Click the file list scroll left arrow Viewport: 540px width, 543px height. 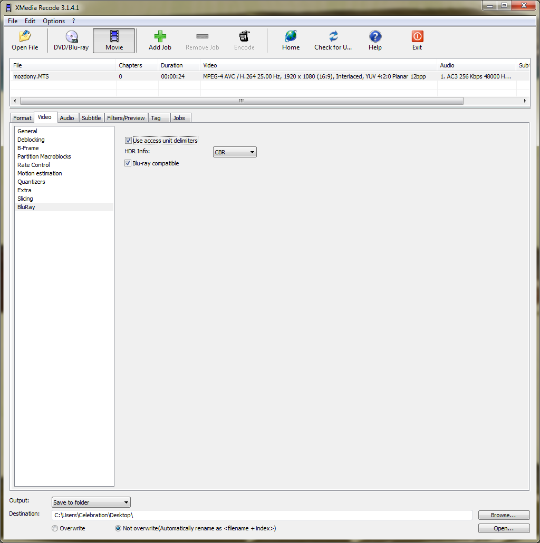(15, 101)
